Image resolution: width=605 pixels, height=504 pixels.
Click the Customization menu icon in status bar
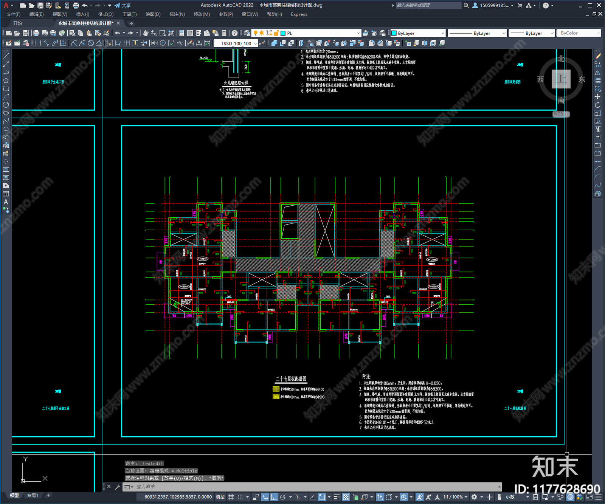[598, 497]
